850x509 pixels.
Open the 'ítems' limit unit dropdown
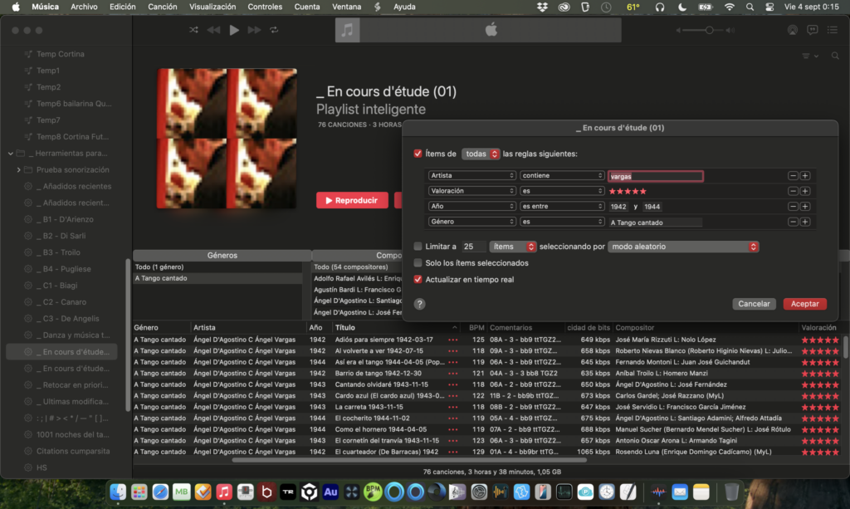pyautogui.click(x=513, y=247)
